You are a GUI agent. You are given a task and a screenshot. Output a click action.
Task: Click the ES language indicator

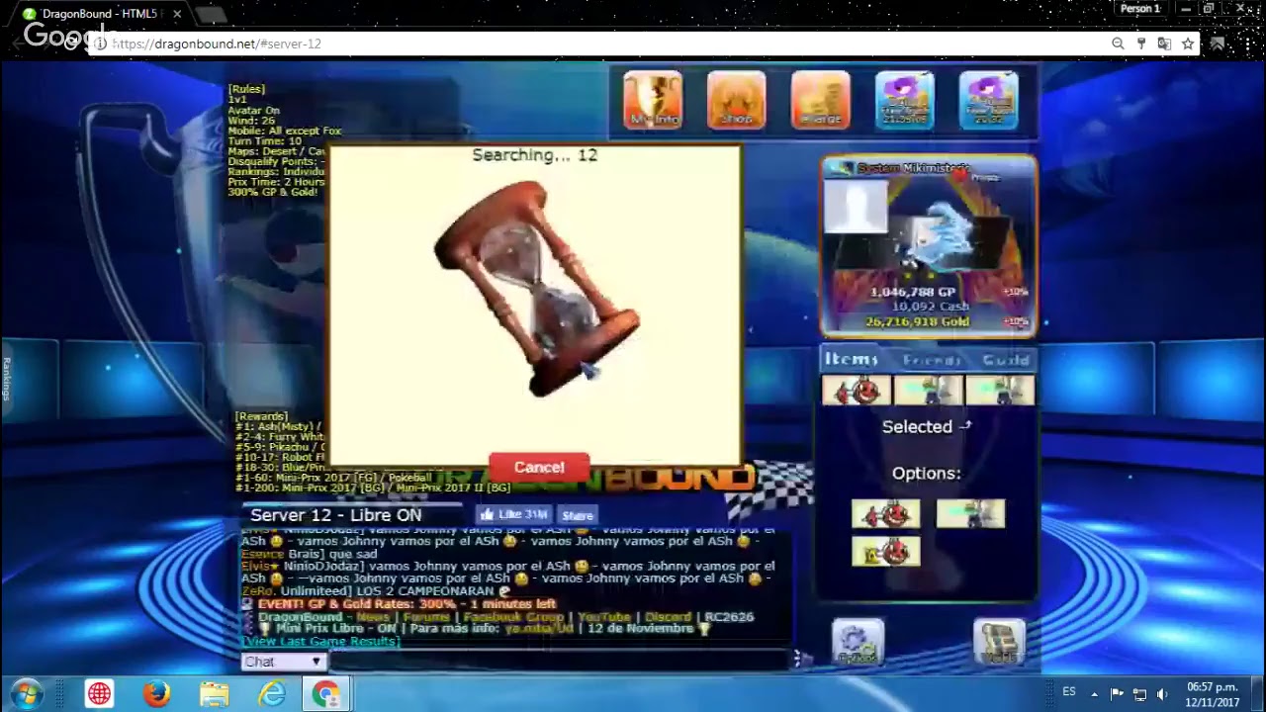pos(1069,692)
